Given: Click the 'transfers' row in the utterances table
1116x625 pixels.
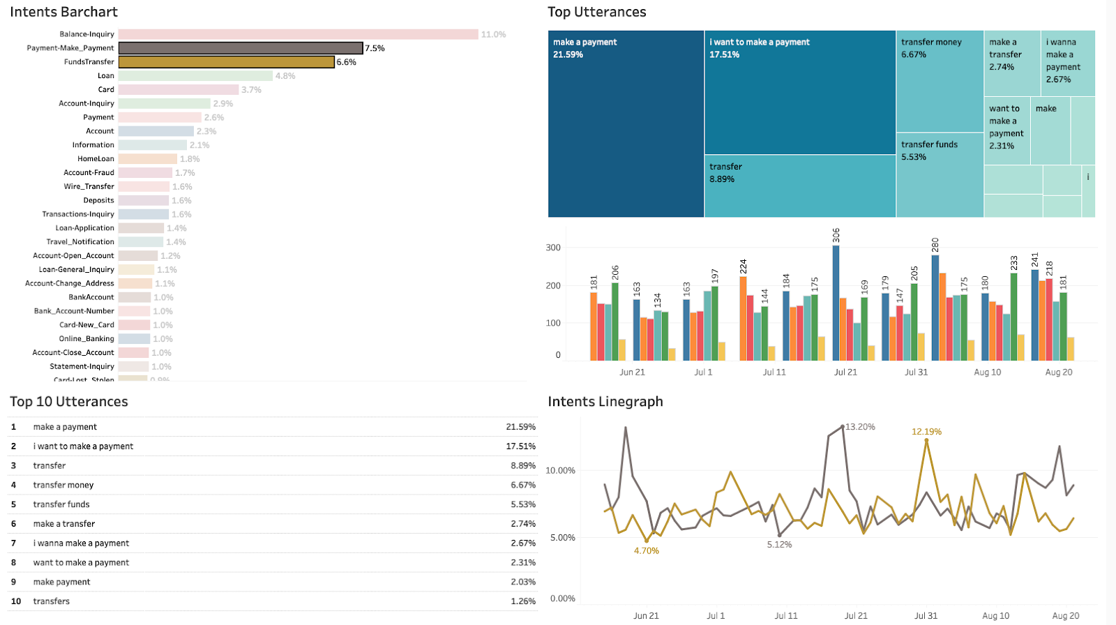Looking at the screenshot, I should 272,601.
